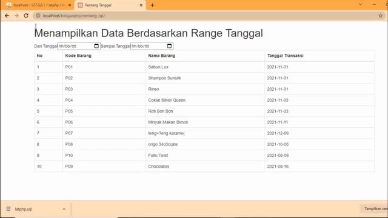Click the date 2021-12-09
This screenshot has height=218, width=388.
pyautogui.click(x=278, y=133)
